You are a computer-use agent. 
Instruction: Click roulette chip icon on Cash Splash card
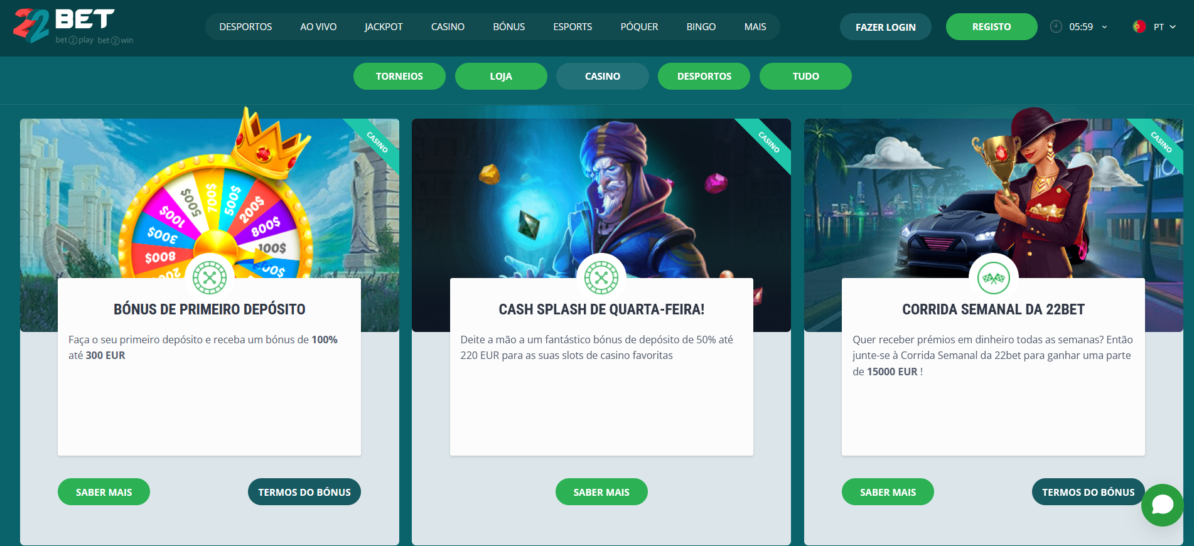pos(601,277)
